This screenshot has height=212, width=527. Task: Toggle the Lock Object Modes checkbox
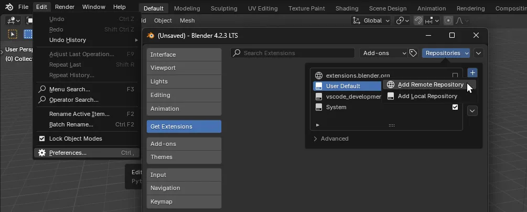(x=42, y=139)
